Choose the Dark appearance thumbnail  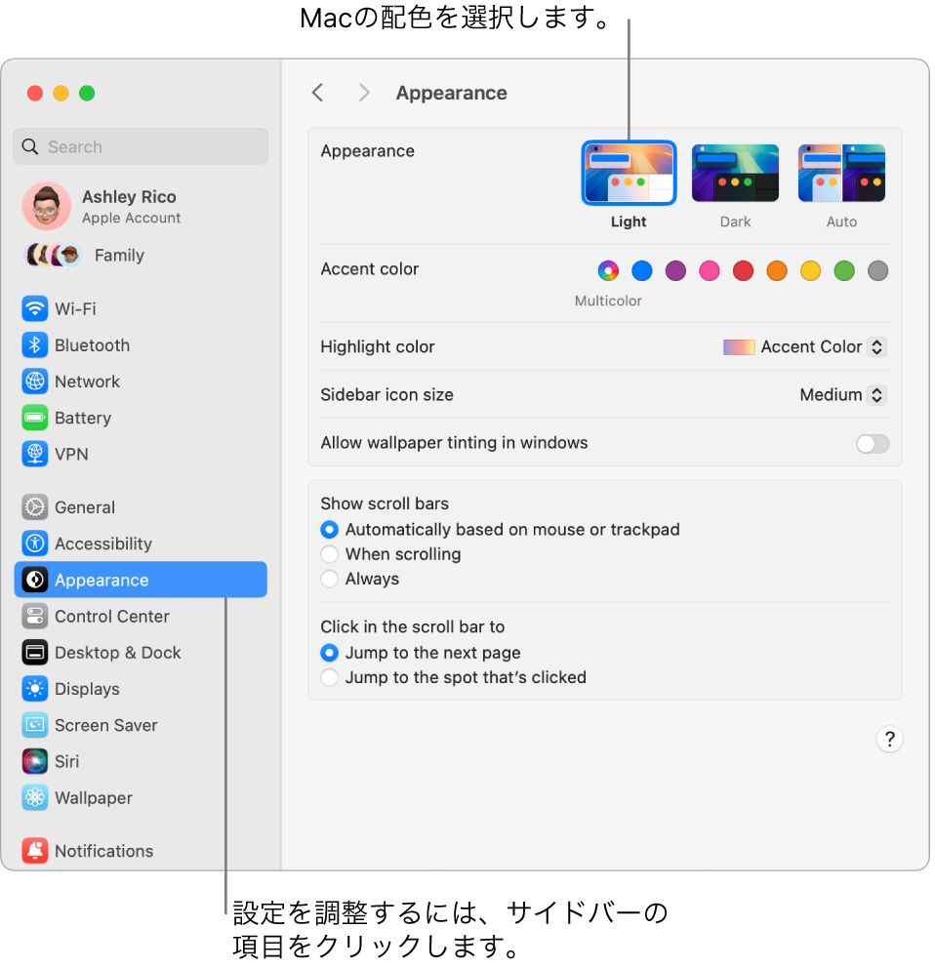click(x=735, y=173)
